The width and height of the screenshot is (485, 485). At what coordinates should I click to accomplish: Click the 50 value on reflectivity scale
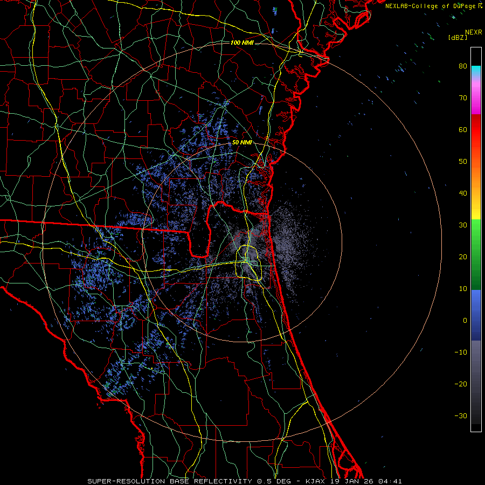point(463,162)
